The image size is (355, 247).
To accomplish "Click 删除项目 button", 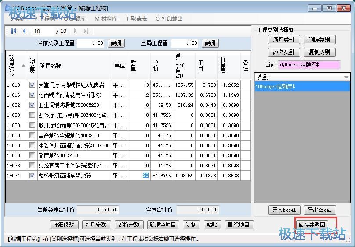I will coord(239,225).
